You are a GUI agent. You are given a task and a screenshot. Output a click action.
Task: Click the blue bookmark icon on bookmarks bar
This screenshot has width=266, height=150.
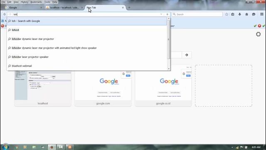[x=2, y=21]
